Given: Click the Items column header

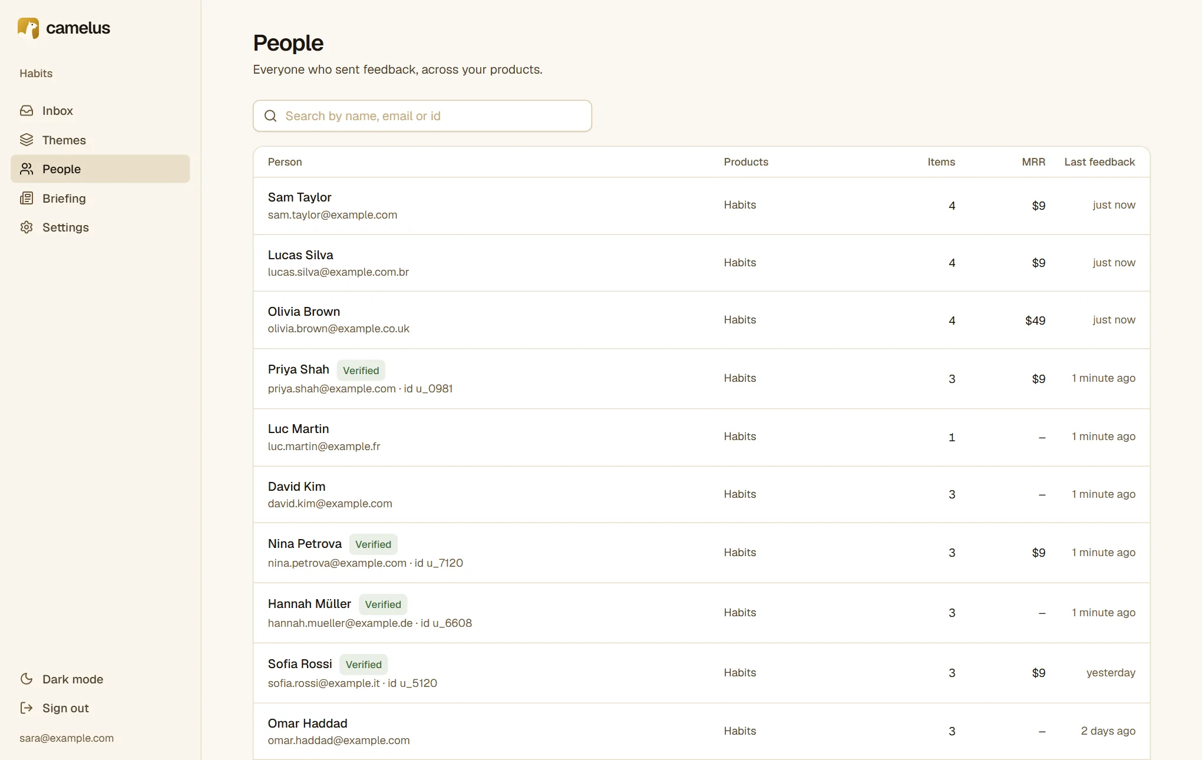Looking at the screenshot, I should [941, 162].
